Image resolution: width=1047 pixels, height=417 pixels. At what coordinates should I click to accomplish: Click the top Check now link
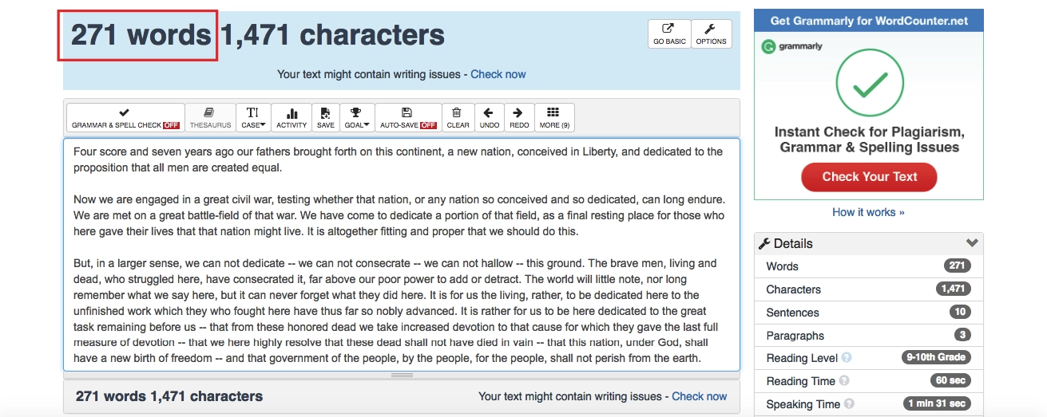point(498,74)
